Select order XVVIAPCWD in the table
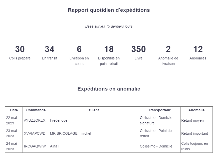The height and width of the screenshot is (158, 219). point(35,133)
